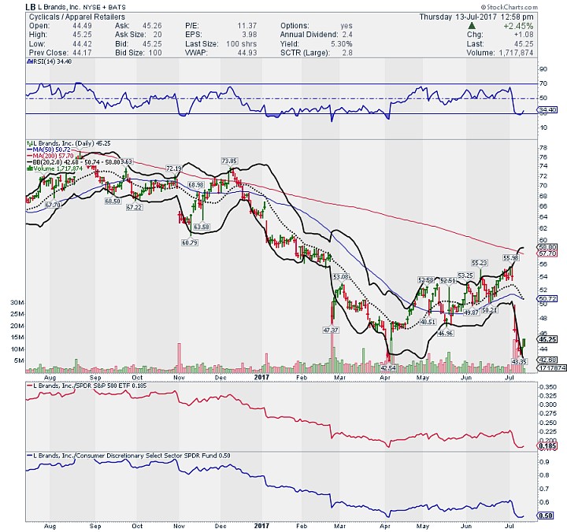Click the date 'Thursday 13-Jul-2017 12:58 pm'
The image size is (567, 532).
click(x=476, y=17)
